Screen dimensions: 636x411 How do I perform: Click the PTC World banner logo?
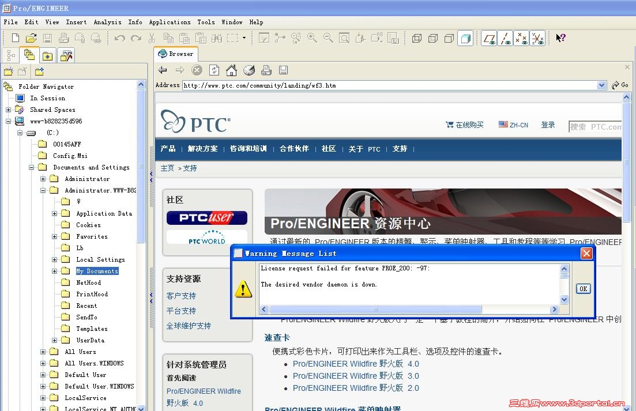[x=207, y=237]
